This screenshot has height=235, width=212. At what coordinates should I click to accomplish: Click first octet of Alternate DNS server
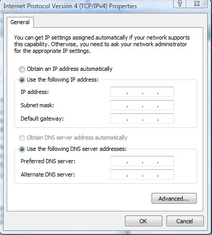point(119,174)
